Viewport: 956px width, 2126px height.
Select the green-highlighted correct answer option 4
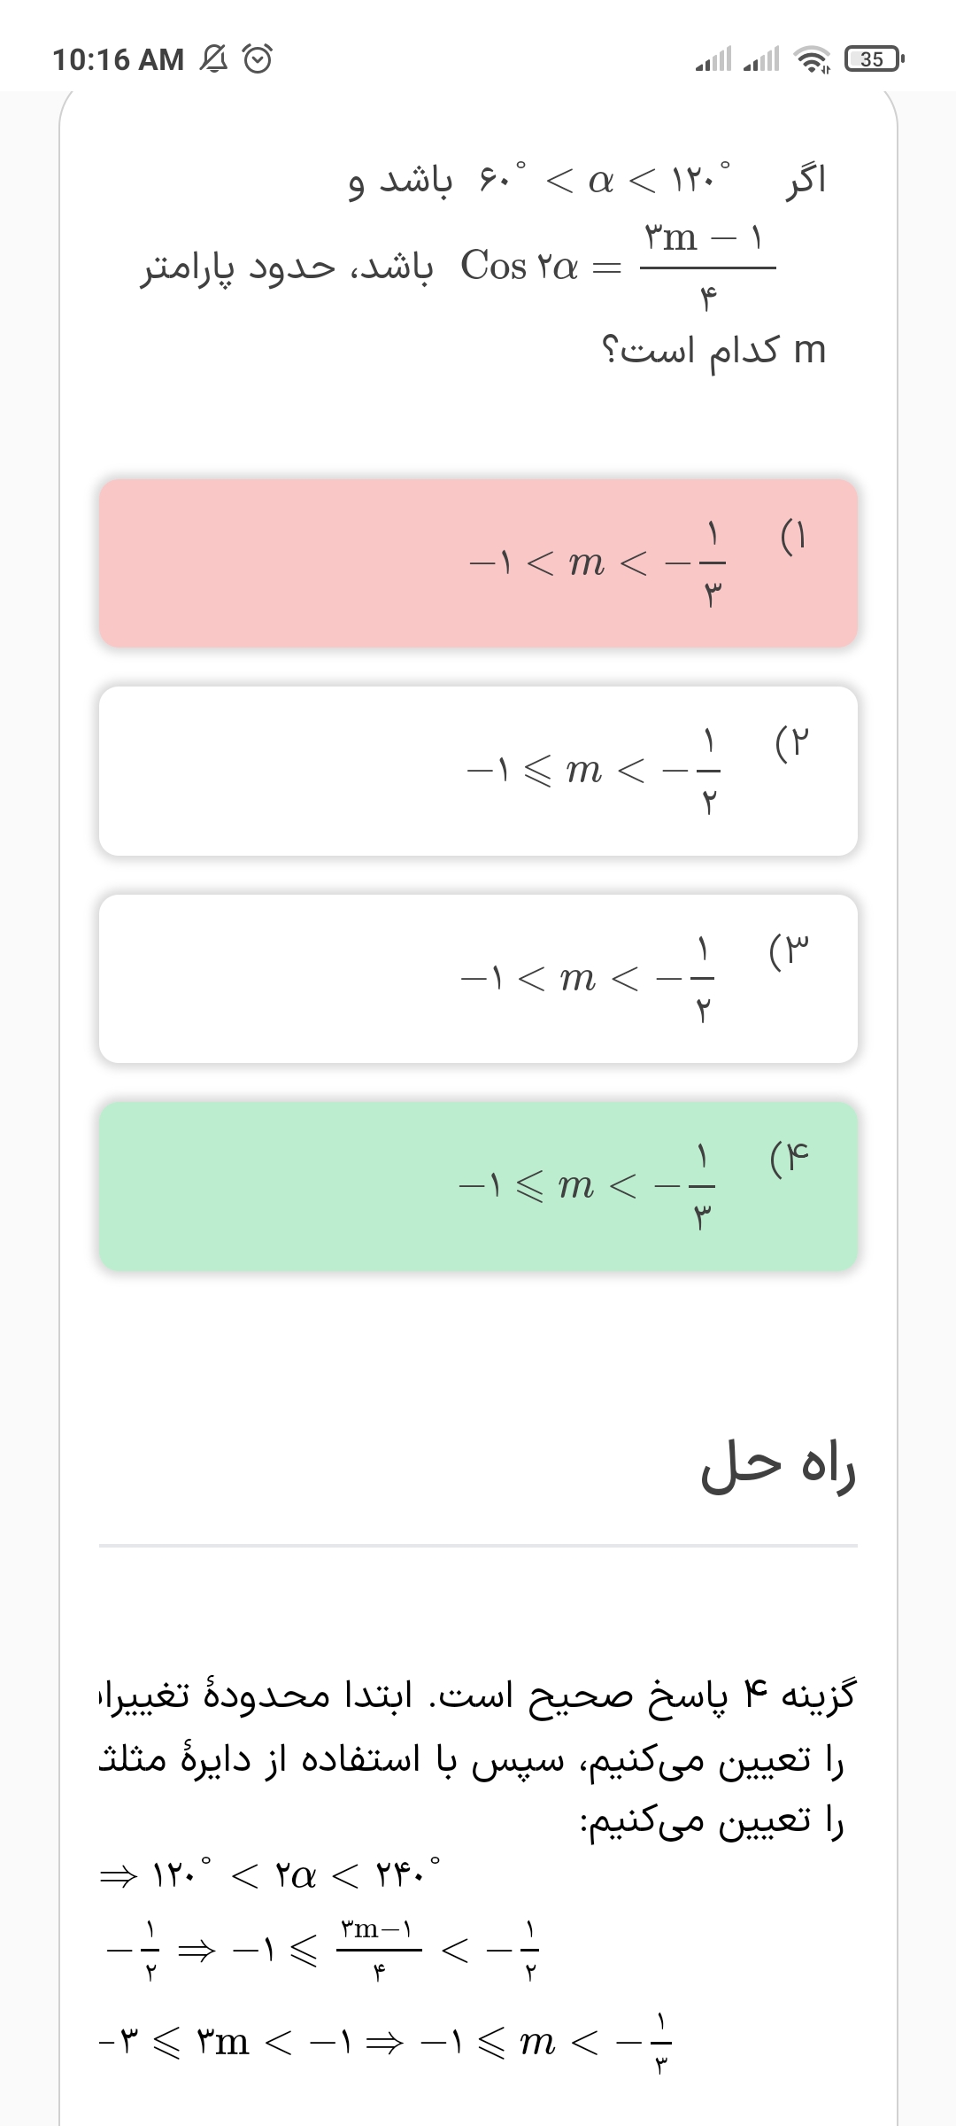point(478,1185)
